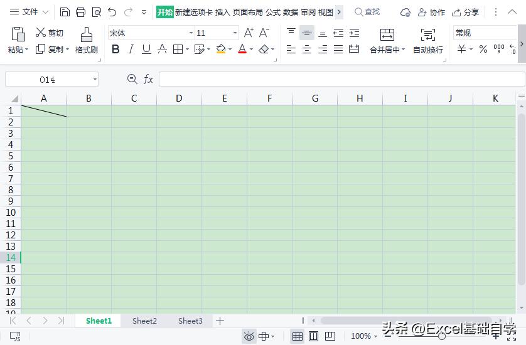Click distributed alignment icon

coord(354,50)
